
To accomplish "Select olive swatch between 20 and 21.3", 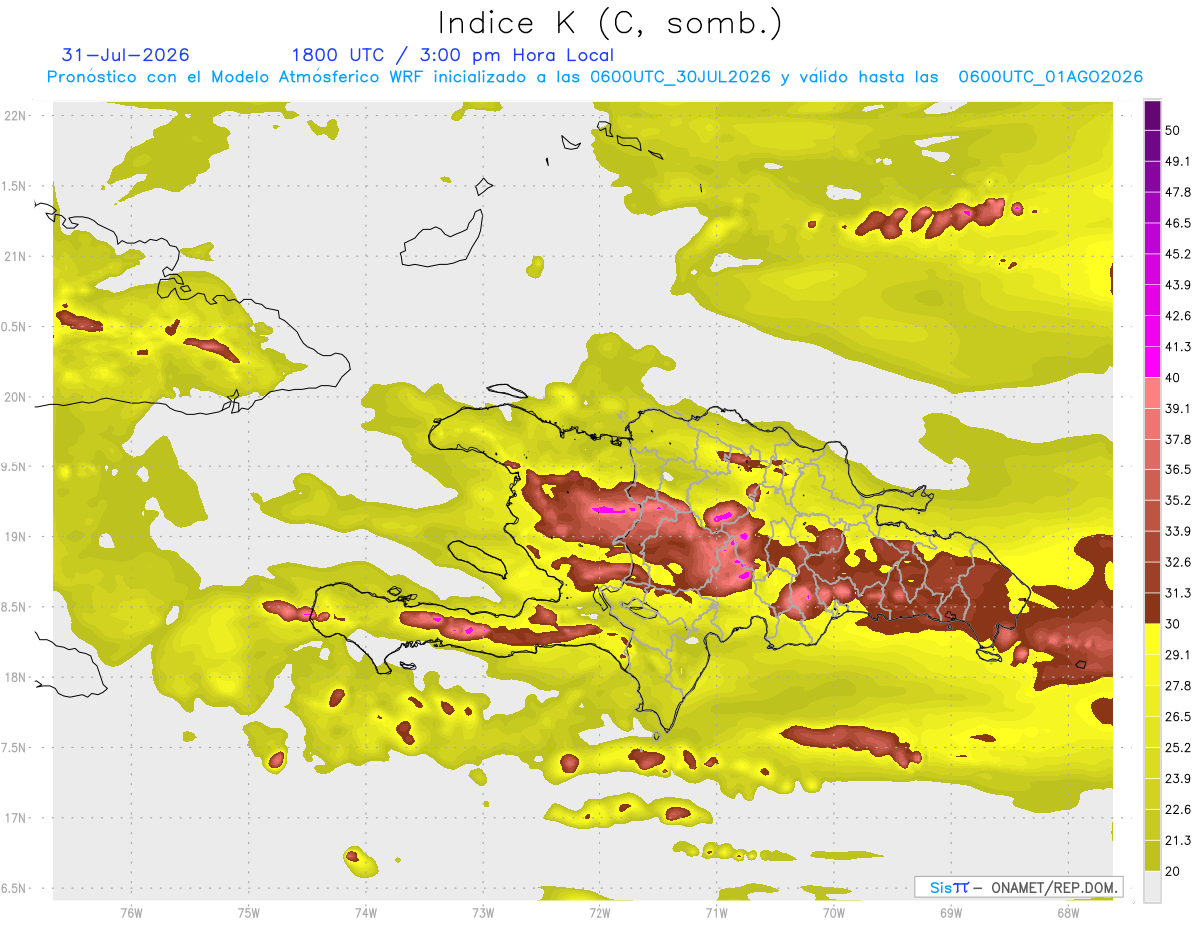I will tap(1152, 856).
